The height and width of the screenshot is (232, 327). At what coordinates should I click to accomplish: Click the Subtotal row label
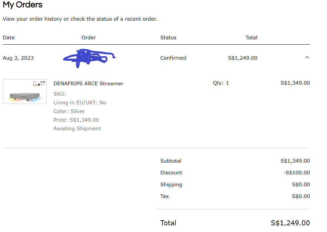(171, 161)
